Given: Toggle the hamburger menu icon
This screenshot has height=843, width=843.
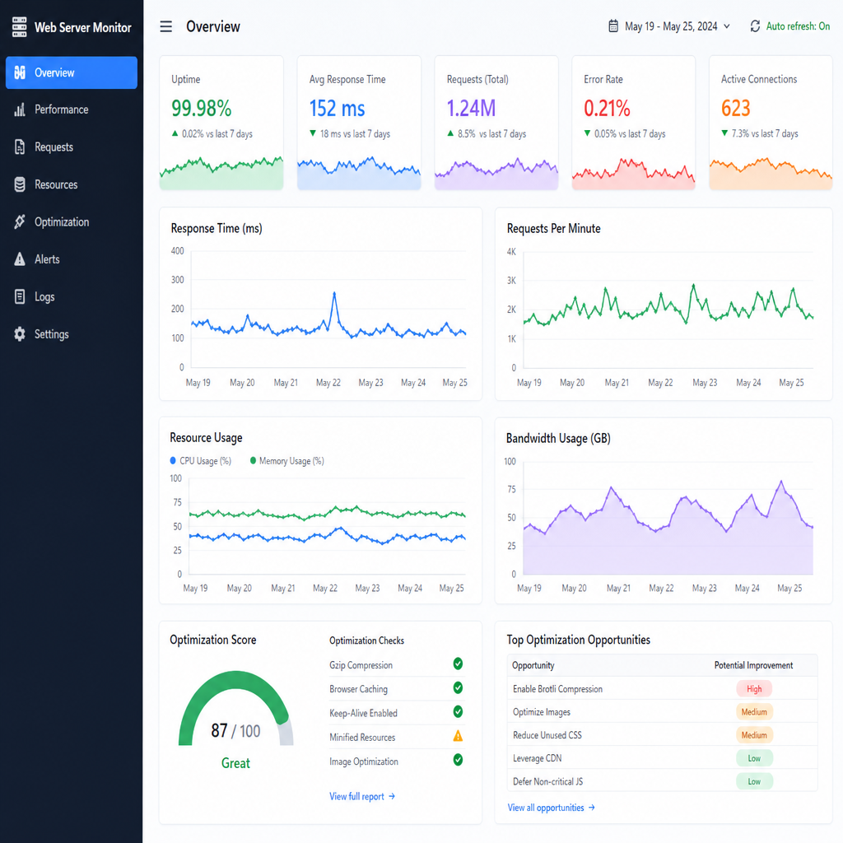Looking at the screenshot, I should pos(166,26).
